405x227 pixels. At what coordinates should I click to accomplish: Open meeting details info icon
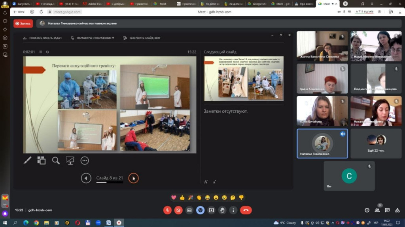[367, 210]
